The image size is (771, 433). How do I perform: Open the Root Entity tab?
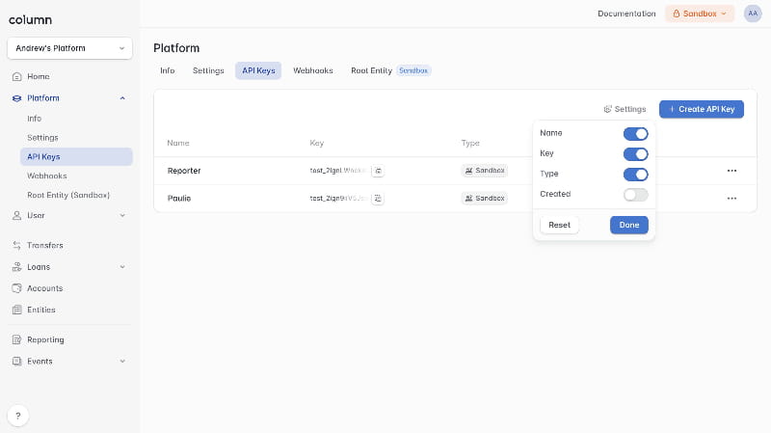pyautogui.click(x=390, y=70)
